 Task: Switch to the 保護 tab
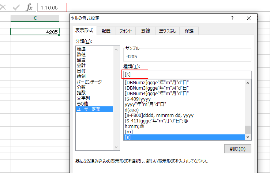point(189,31)
